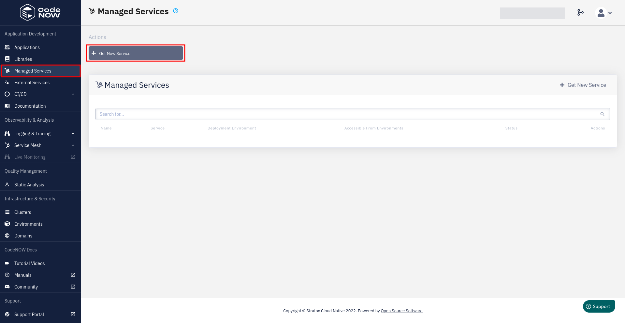Open Clusters menu item

click(x=23, y=212)
